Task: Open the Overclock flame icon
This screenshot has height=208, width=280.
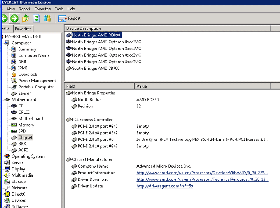Action: tap(14, 75)
